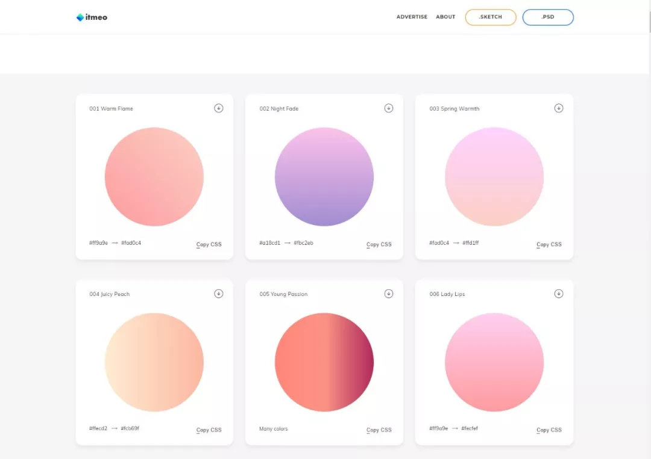Image resolution: width=651 pixels, height=459 pixels.
Task: Click the 005 Young Passion title
Action: [x=283, y=294]
